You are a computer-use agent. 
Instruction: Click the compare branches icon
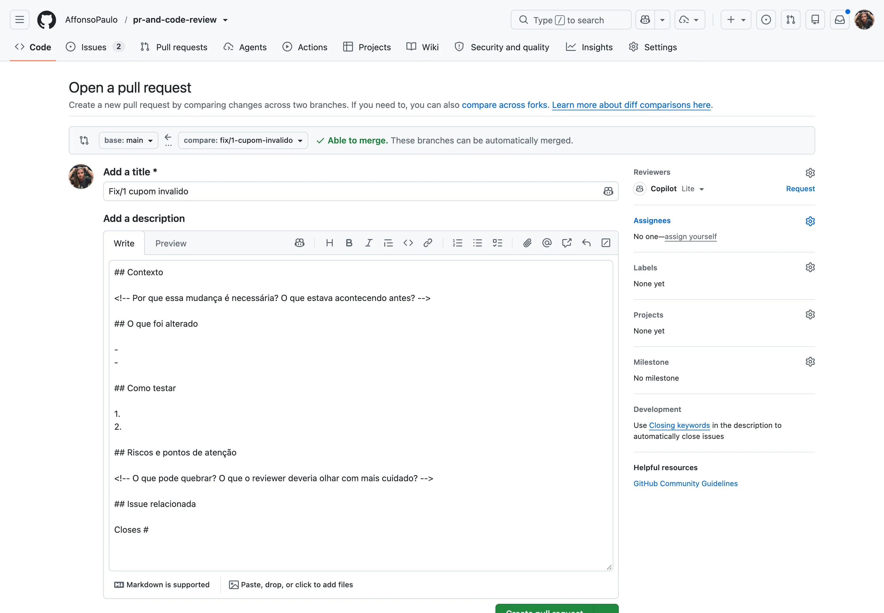(x=84, y=140)
